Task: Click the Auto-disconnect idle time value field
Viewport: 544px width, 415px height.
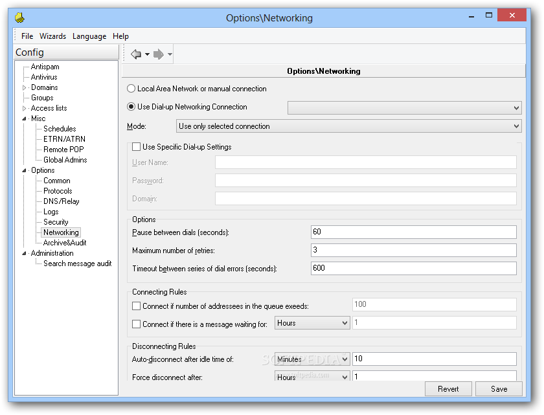Action: tap(435, 359)
